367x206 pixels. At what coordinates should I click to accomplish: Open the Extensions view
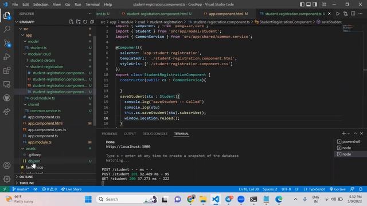tap(7, 70)
